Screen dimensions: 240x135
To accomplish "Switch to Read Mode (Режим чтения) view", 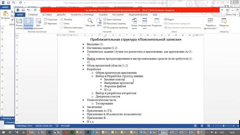I will click(x=19, y=24).
